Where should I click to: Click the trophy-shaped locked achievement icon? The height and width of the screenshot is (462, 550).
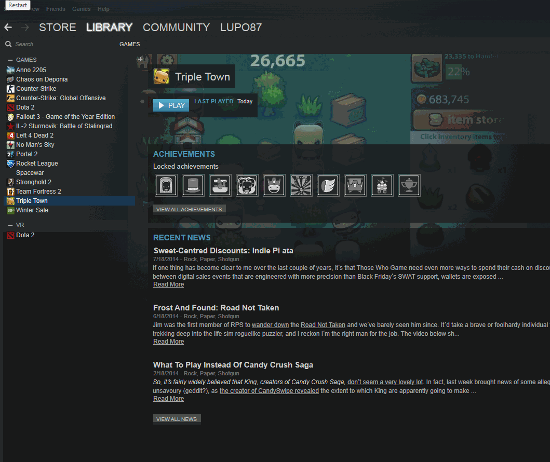pos(409,185)
